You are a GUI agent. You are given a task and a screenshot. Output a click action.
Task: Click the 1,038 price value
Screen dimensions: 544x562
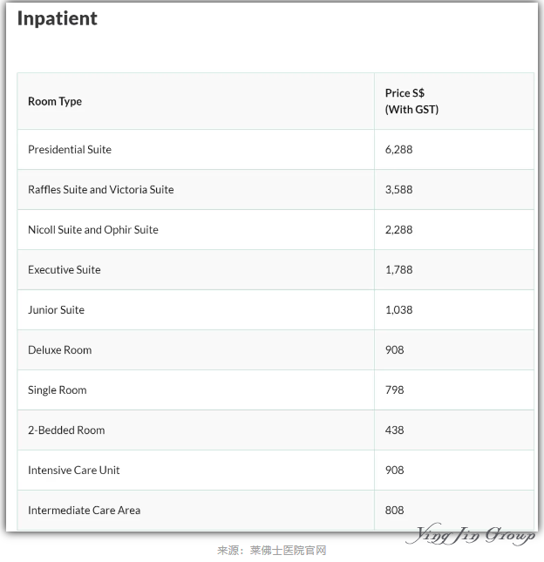click(398, 310)
